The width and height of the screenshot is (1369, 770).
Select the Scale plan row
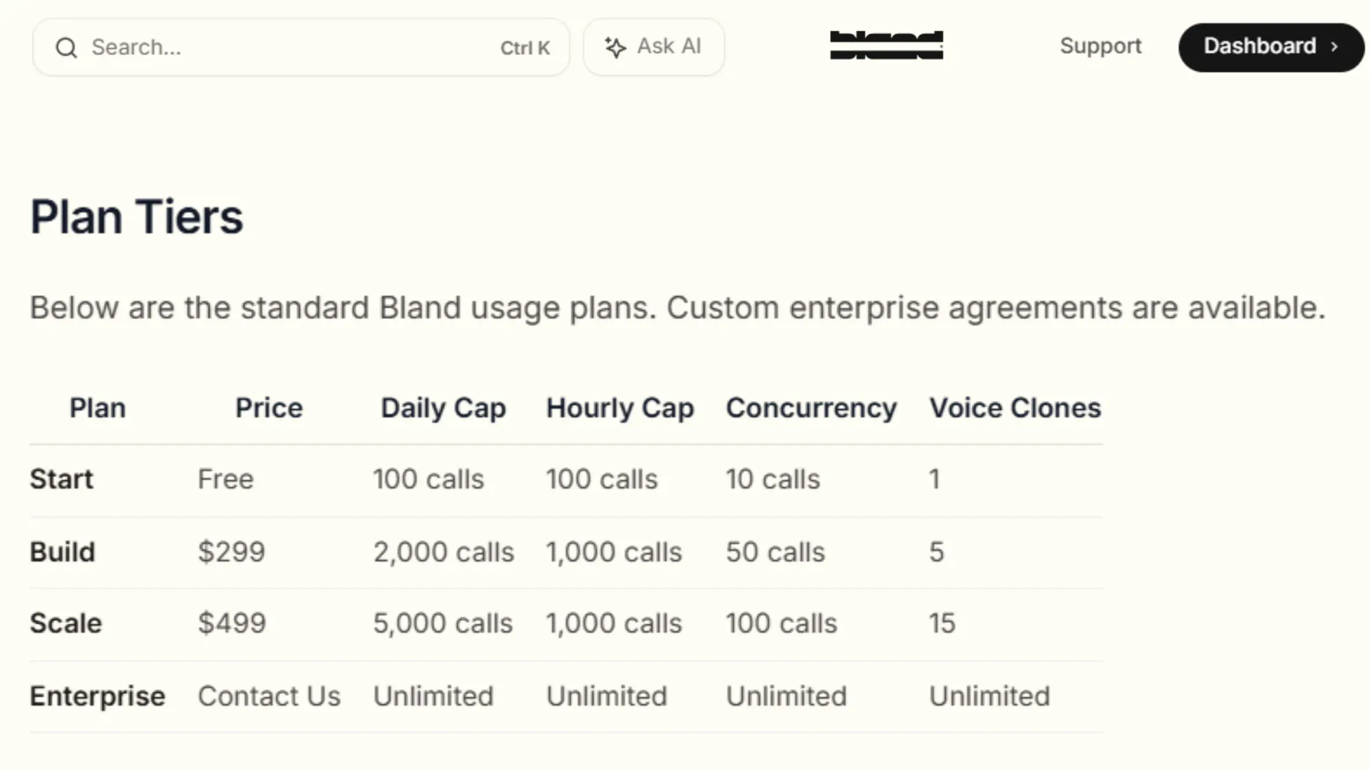click(x=65, y=623)
